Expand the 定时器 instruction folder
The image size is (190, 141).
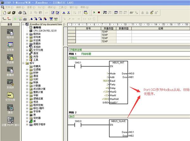pyautogui.click(x=27, y=118)
